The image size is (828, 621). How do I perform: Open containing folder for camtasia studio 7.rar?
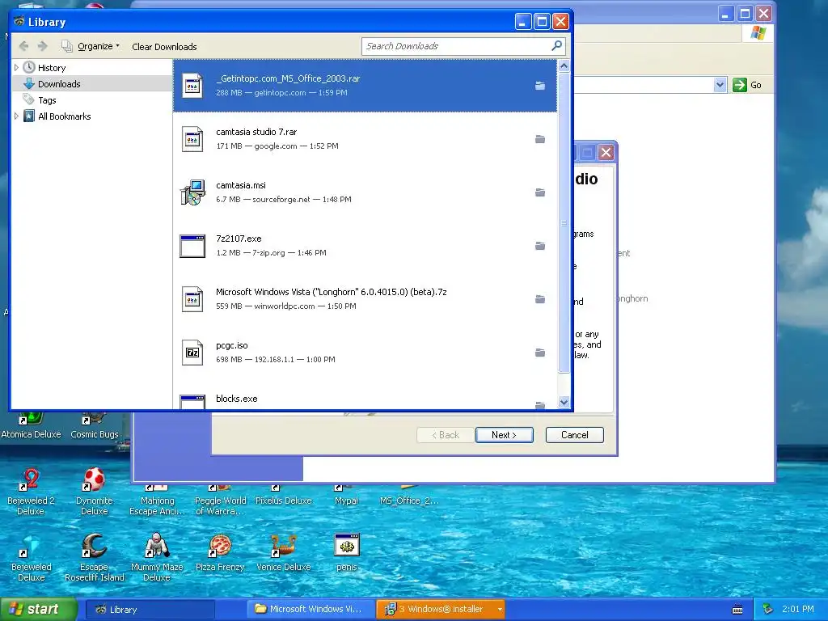click(539, 139)
